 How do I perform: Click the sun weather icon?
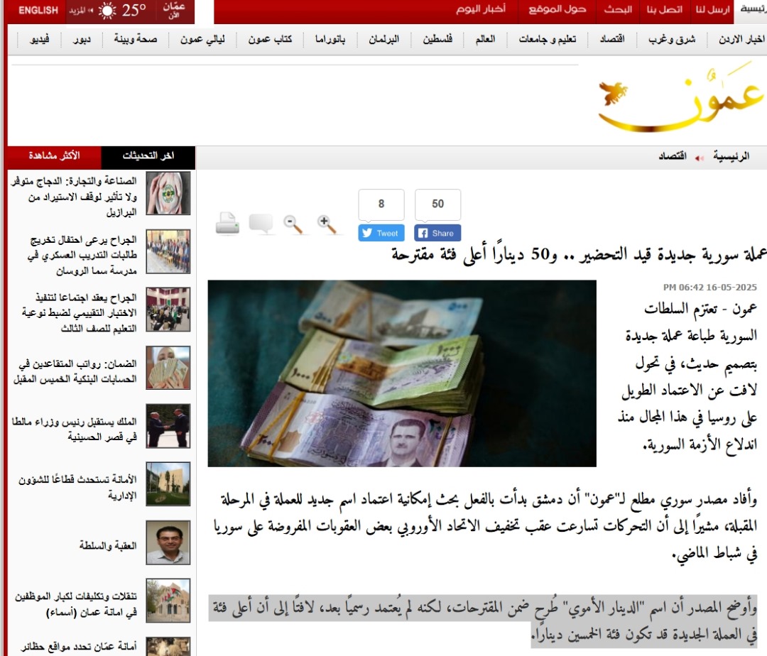[x=108, y=11]
